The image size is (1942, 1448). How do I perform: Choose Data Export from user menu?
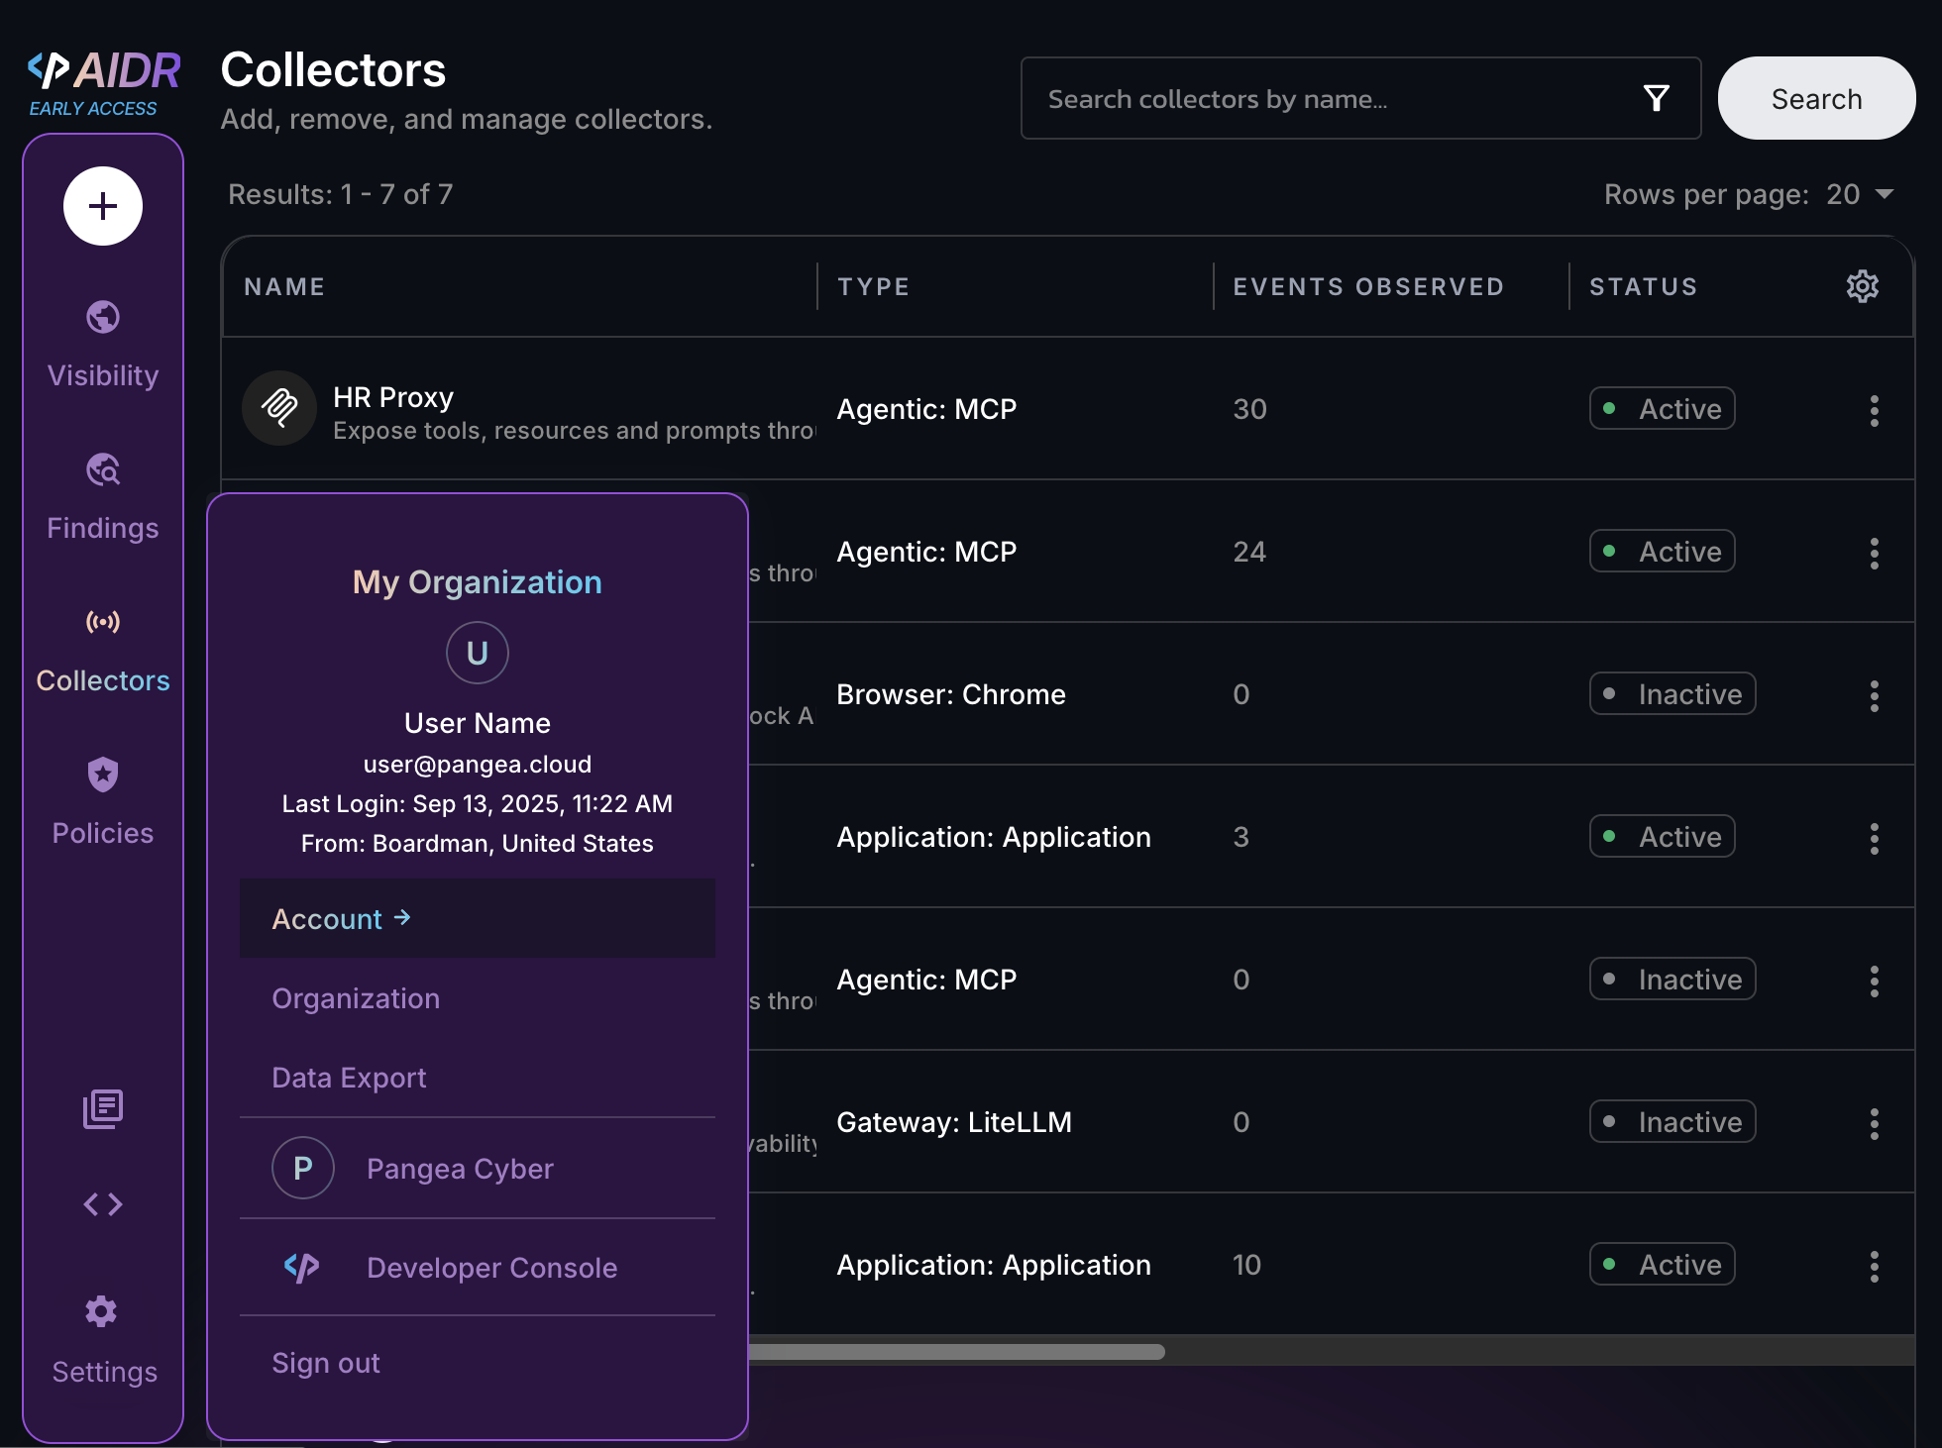click(x=349, y=1078)
